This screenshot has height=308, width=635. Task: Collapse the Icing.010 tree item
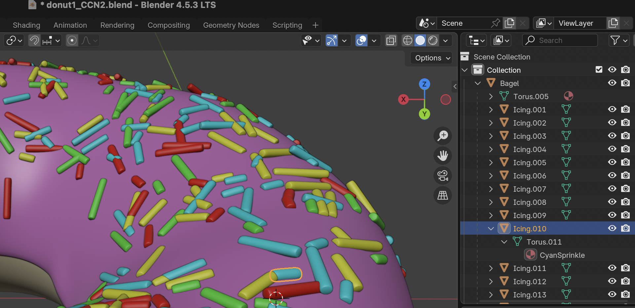[x=491, y=228]
